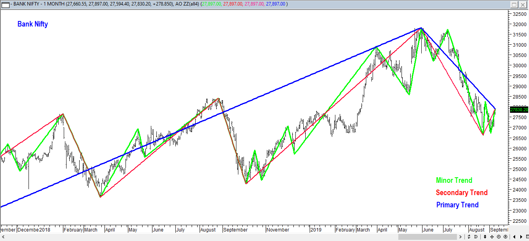Open the quote list icon at far right

pos(527,237)
